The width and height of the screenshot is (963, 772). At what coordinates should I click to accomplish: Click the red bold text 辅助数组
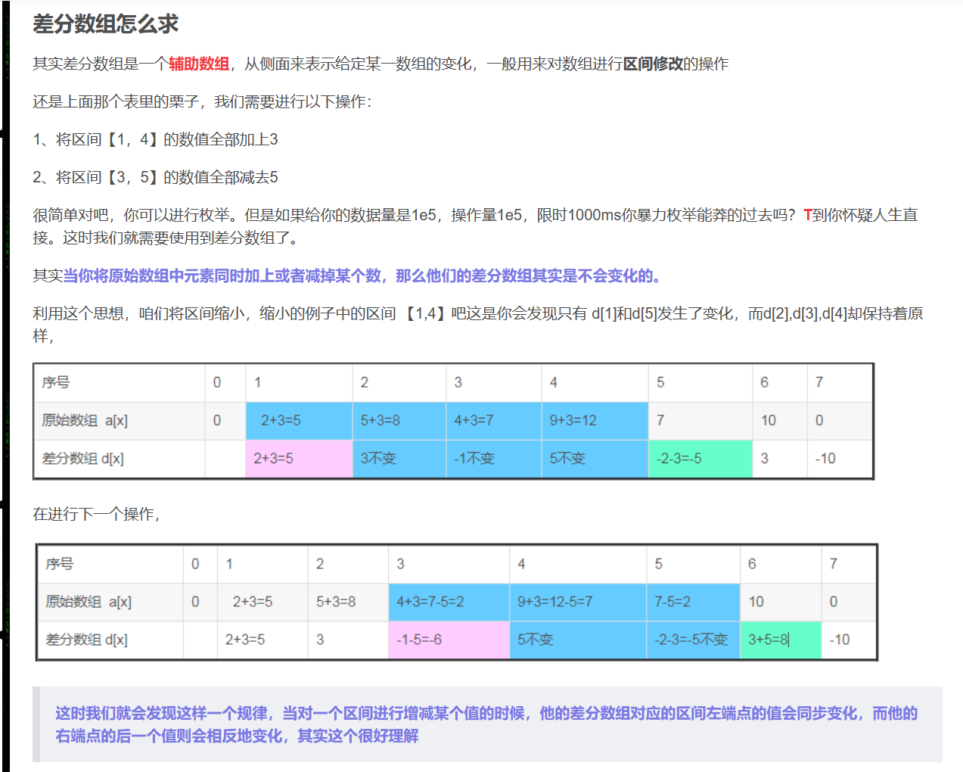coord(198,64)
